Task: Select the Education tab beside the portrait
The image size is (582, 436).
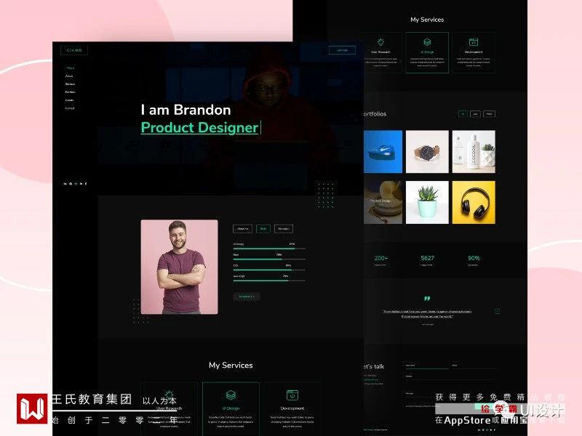Action: pyautogui.click(x=284, y=229)
